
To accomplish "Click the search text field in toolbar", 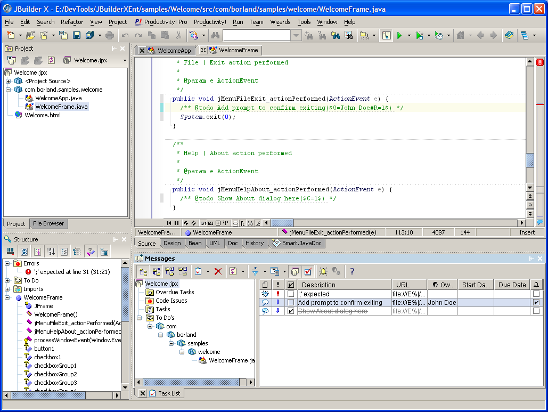I will [257, 35].
